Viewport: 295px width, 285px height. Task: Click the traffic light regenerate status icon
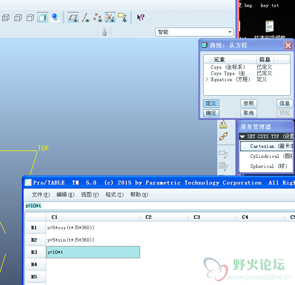[x=105, y=32]
